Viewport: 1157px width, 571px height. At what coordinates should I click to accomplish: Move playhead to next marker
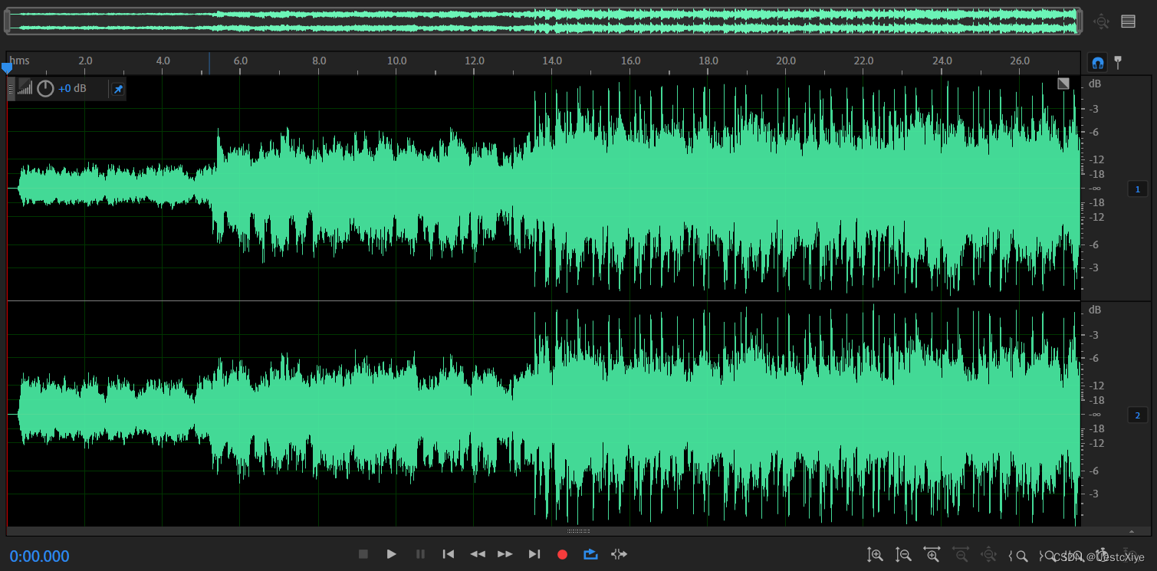534,554
